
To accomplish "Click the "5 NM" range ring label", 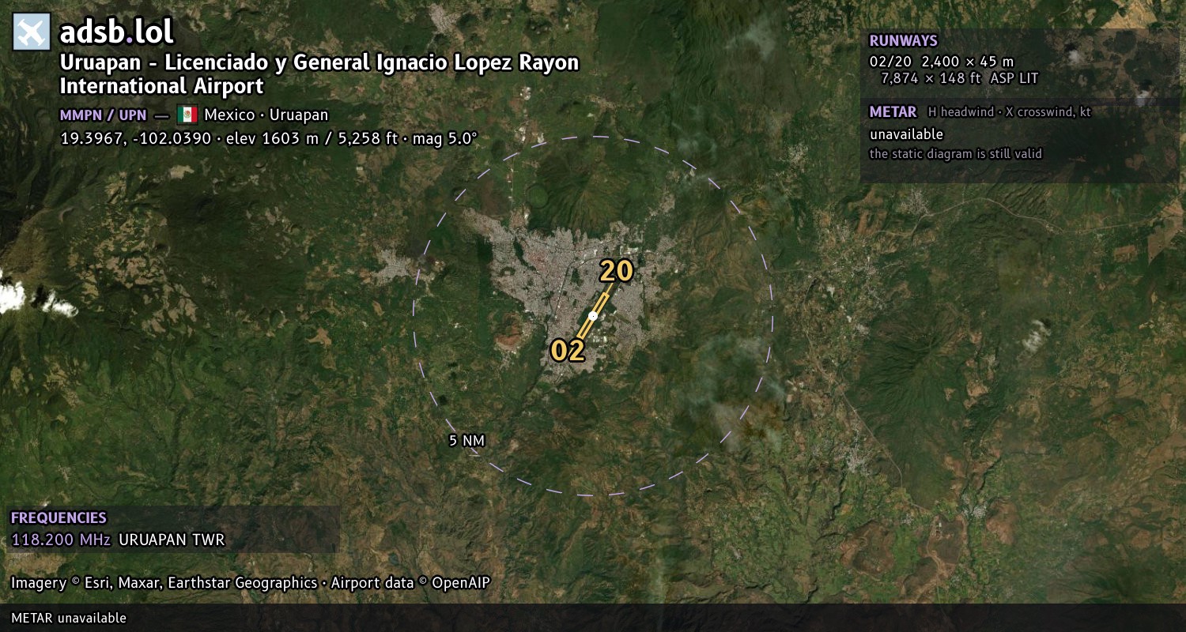I will tap(466, 441).
